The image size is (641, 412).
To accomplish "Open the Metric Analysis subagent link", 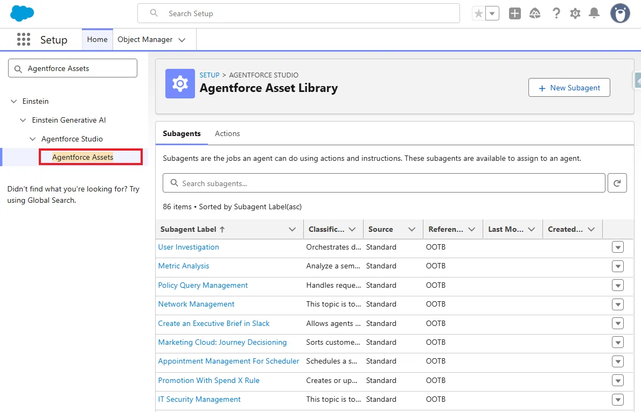I will coord(184,266).
